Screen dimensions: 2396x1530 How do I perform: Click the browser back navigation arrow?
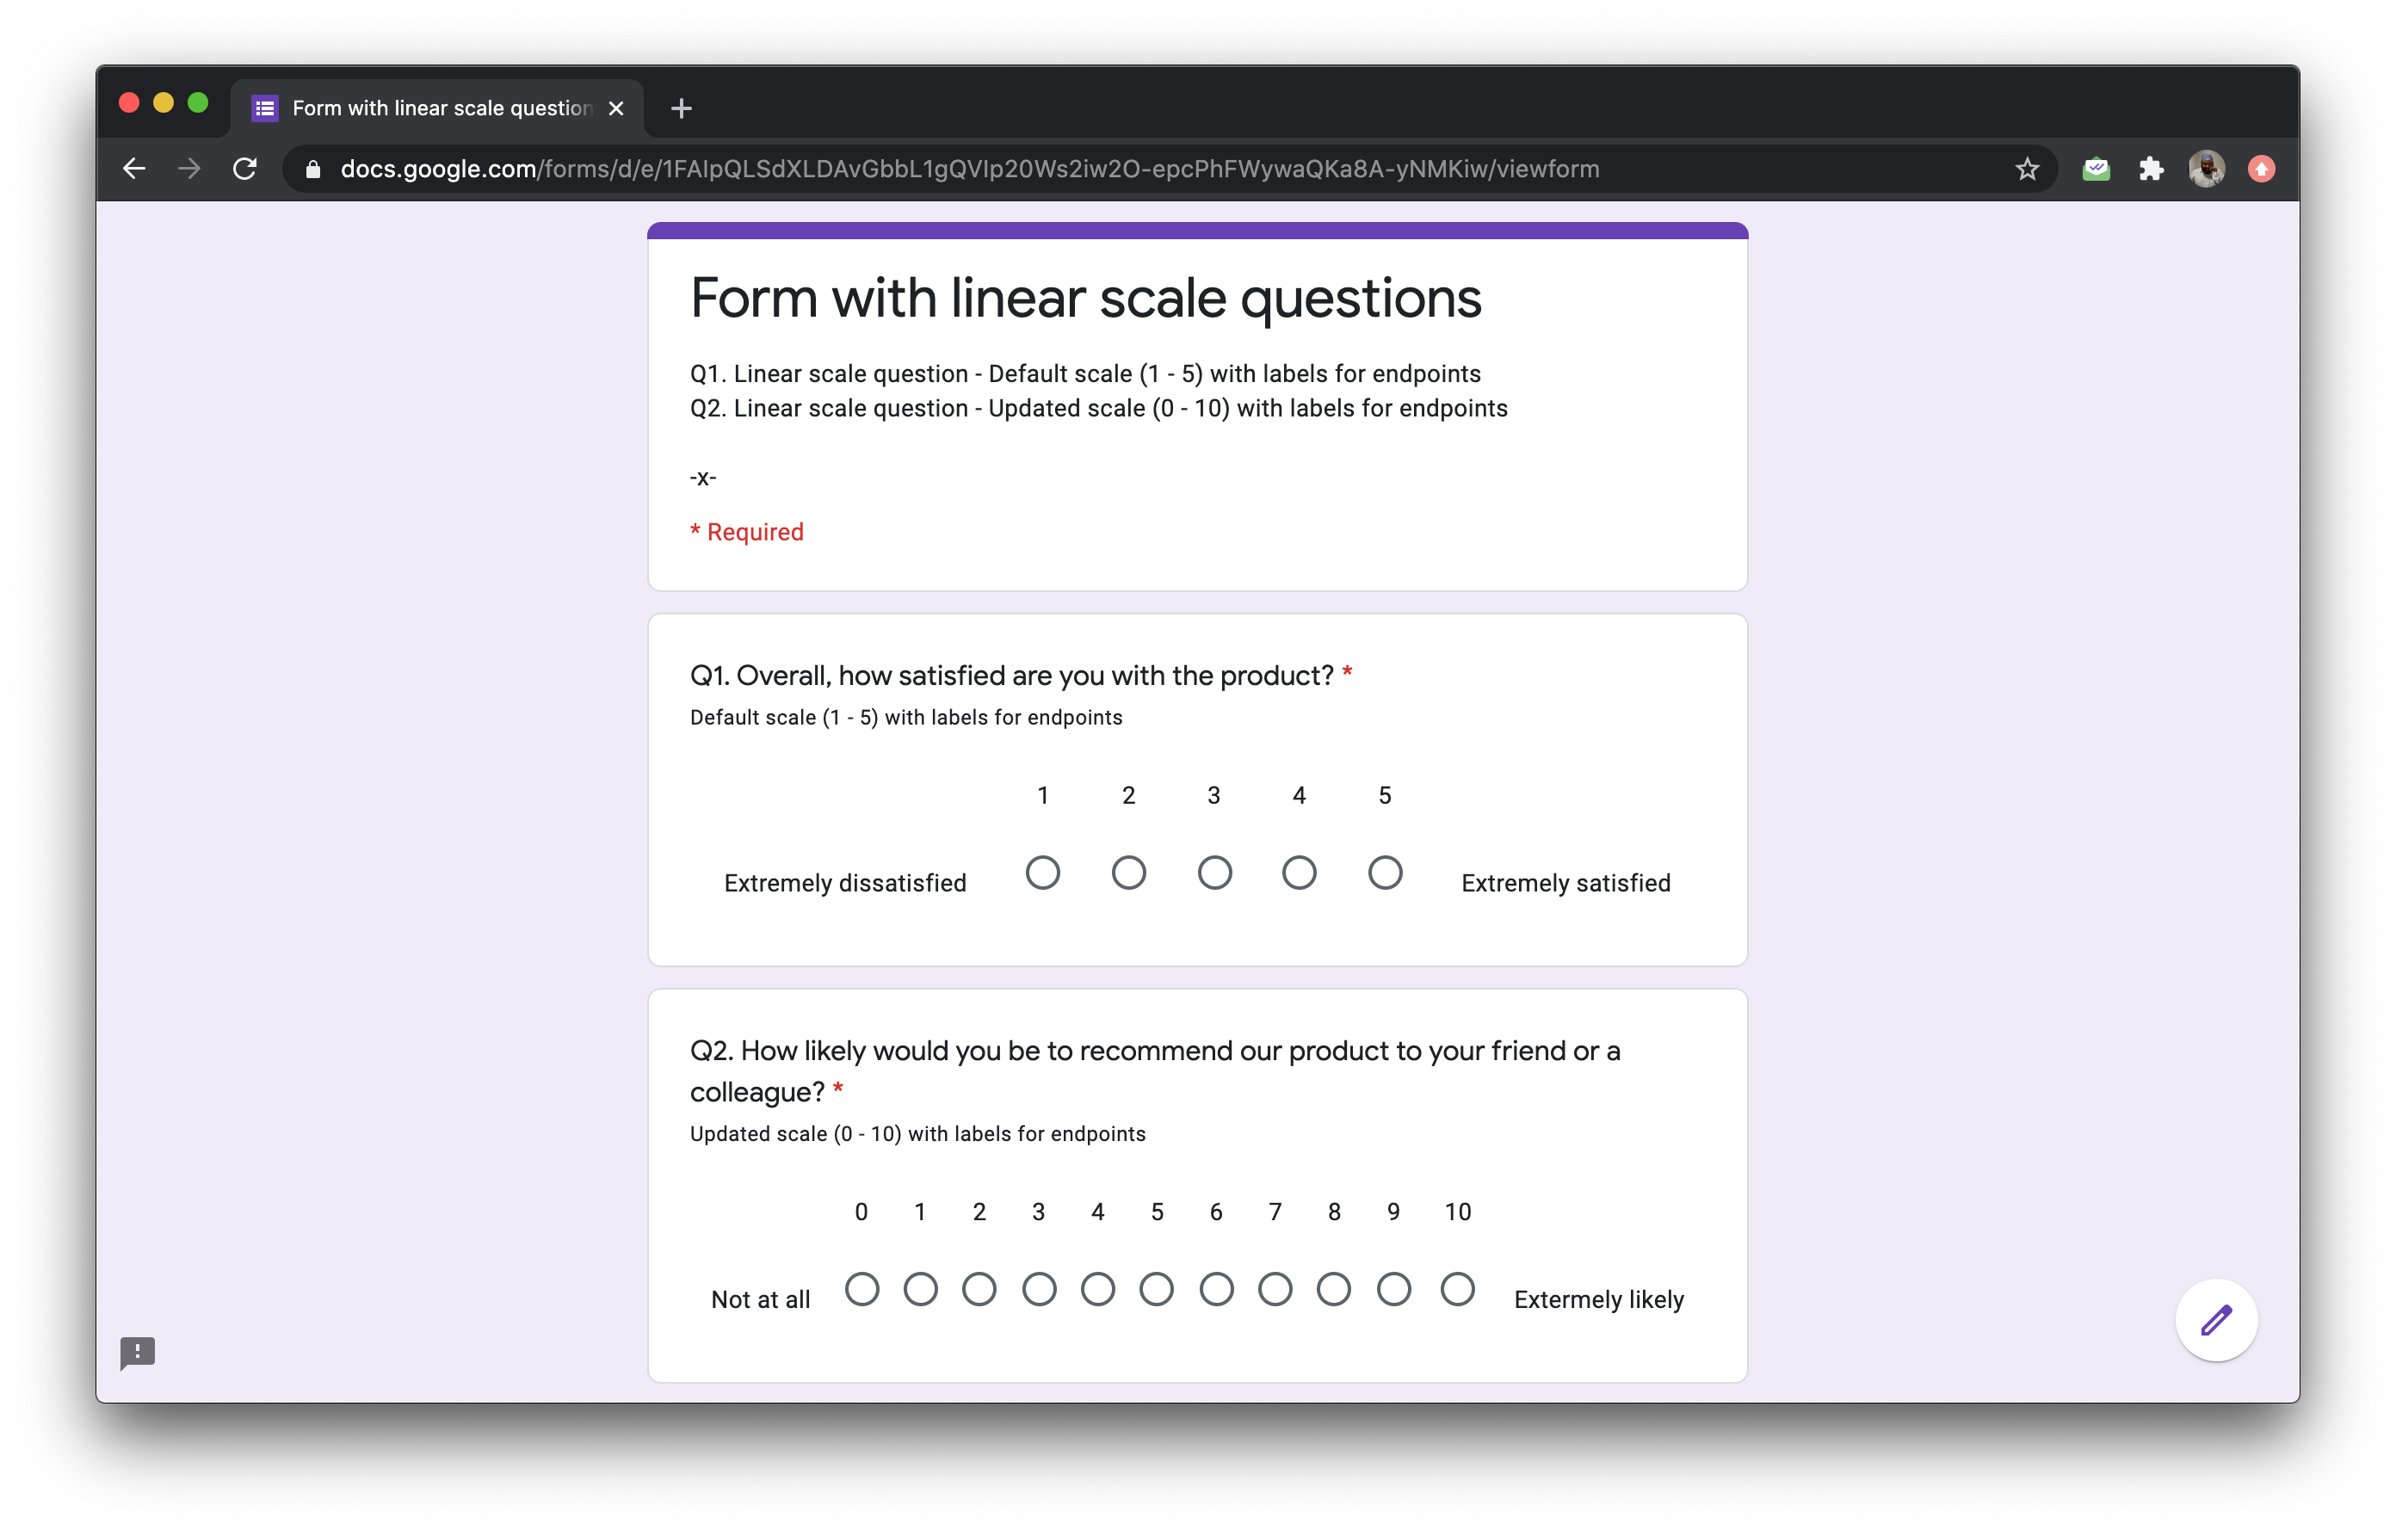[136, 168]
